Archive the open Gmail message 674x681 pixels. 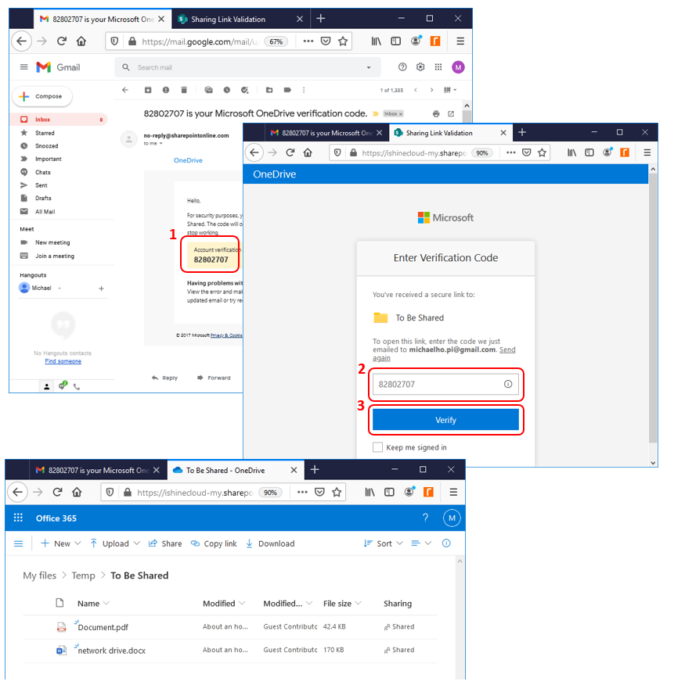coord(148,90)
